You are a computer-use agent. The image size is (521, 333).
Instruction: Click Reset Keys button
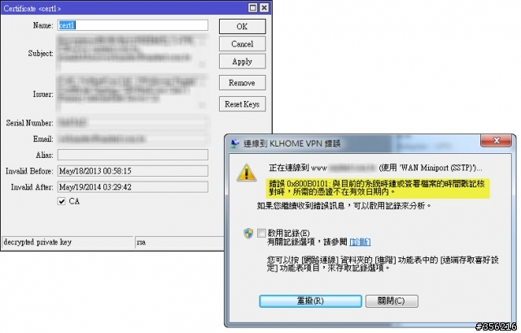click(x=243, y=104)
